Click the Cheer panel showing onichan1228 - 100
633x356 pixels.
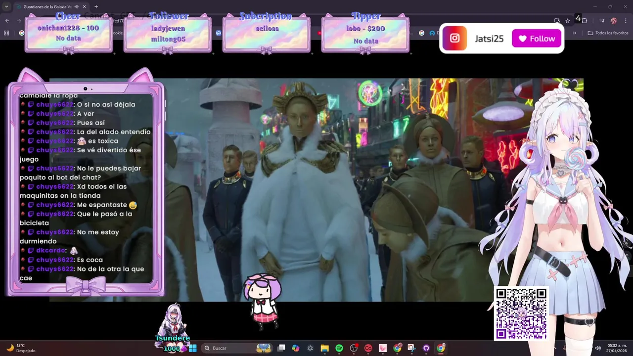(68, 33)
